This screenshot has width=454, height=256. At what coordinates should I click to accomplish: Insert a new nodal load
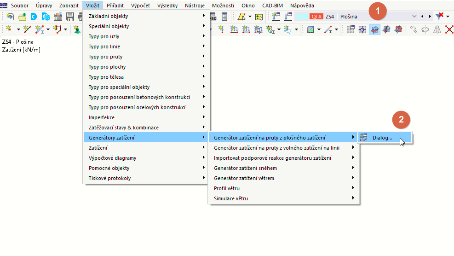(222, 29)
